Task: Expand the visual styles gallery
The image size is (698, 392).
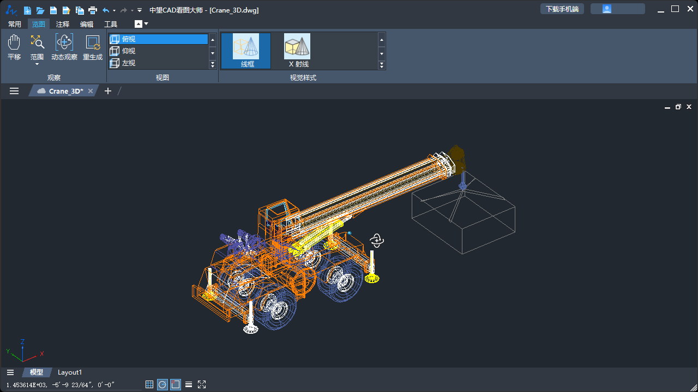Action: coord(382,65)
